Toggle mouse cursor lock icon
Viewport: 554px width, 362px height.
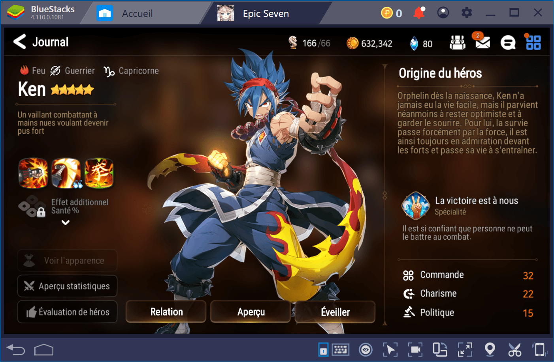390,350
